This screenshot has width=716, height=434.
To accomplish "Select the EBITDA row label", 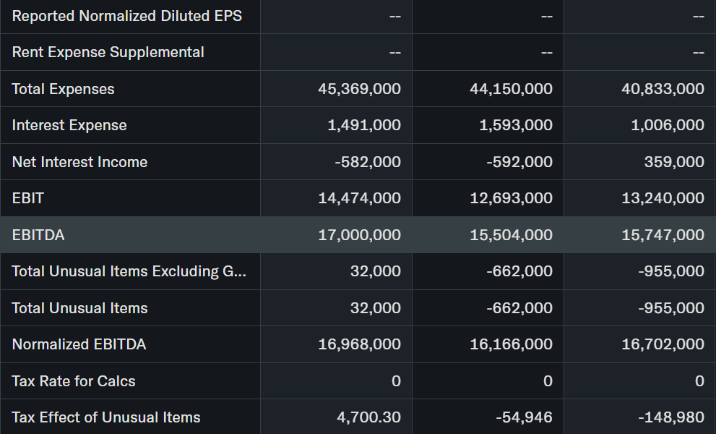I will click(38, 235).
